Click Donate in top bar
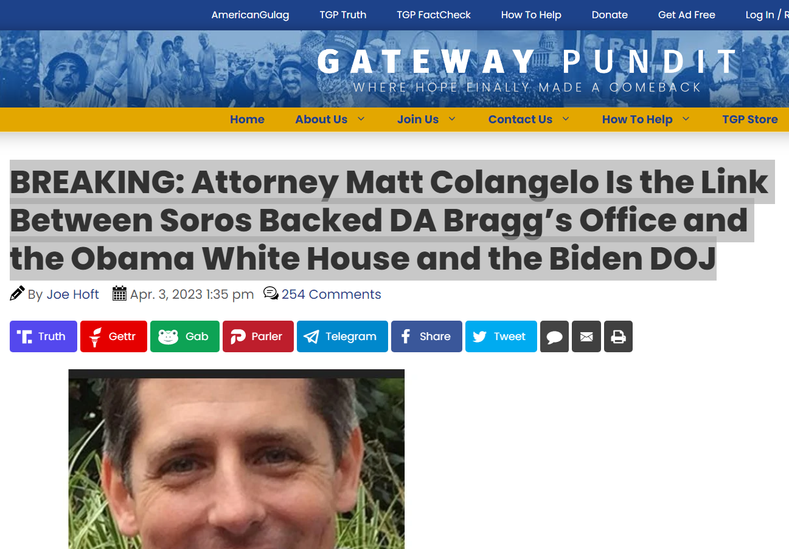789x549 pixels. click(610, 15)
